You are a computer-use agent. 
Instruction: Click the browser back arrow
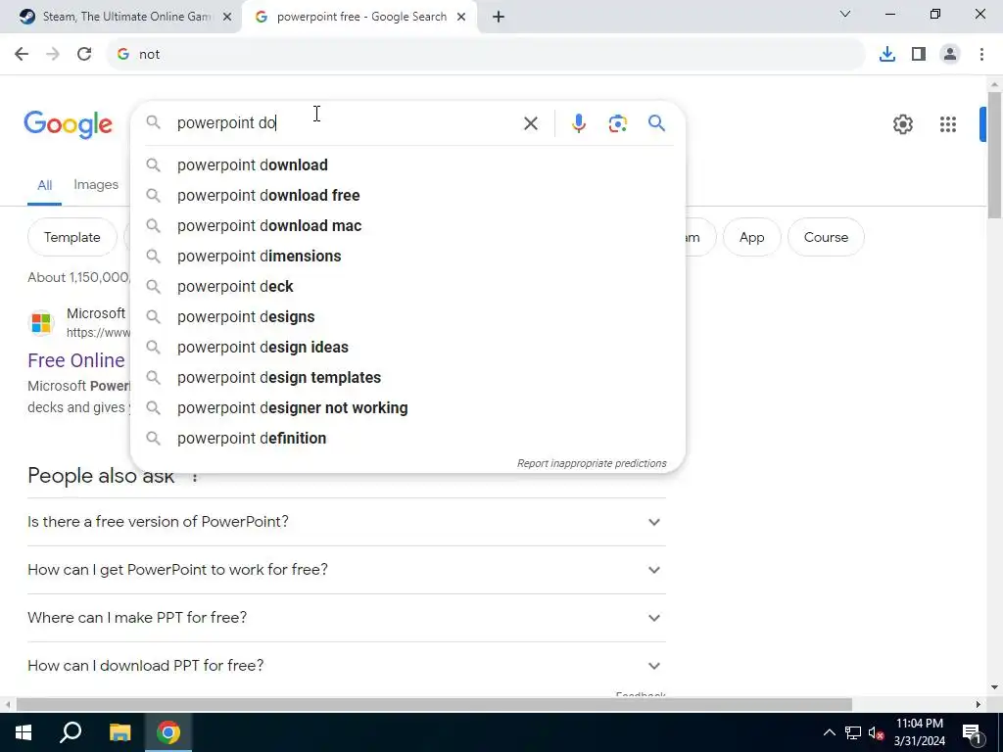(x=22, y=55)
